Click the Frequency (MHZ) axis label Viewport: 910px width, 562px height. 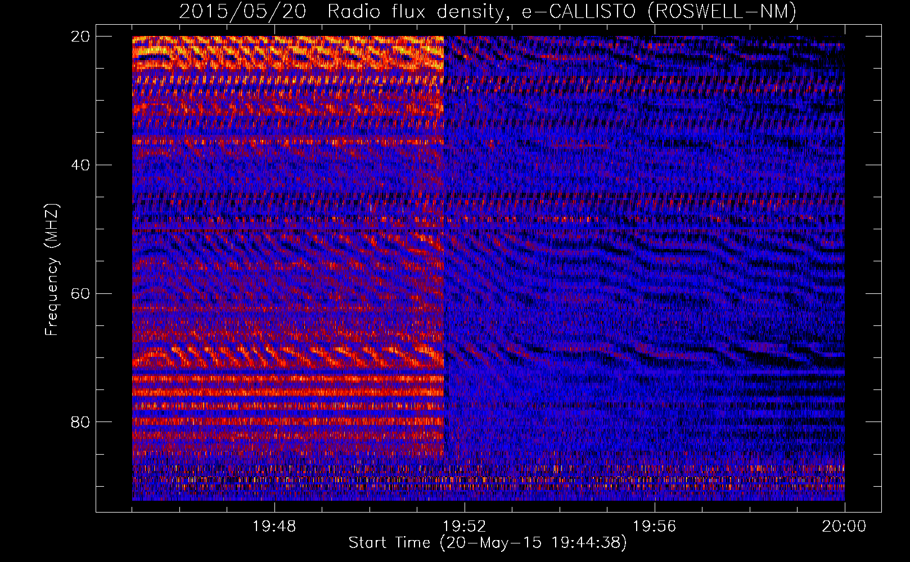[52, 270]
